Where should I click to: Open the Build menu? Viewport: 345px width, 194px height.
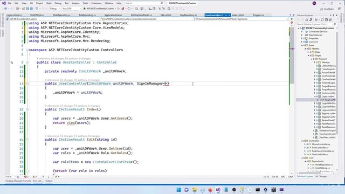pos(49,3)
